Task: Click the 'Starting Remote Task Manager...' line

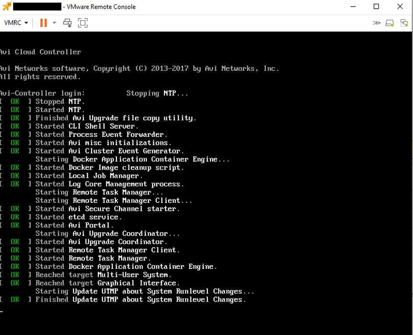Action: coord(99,192)
